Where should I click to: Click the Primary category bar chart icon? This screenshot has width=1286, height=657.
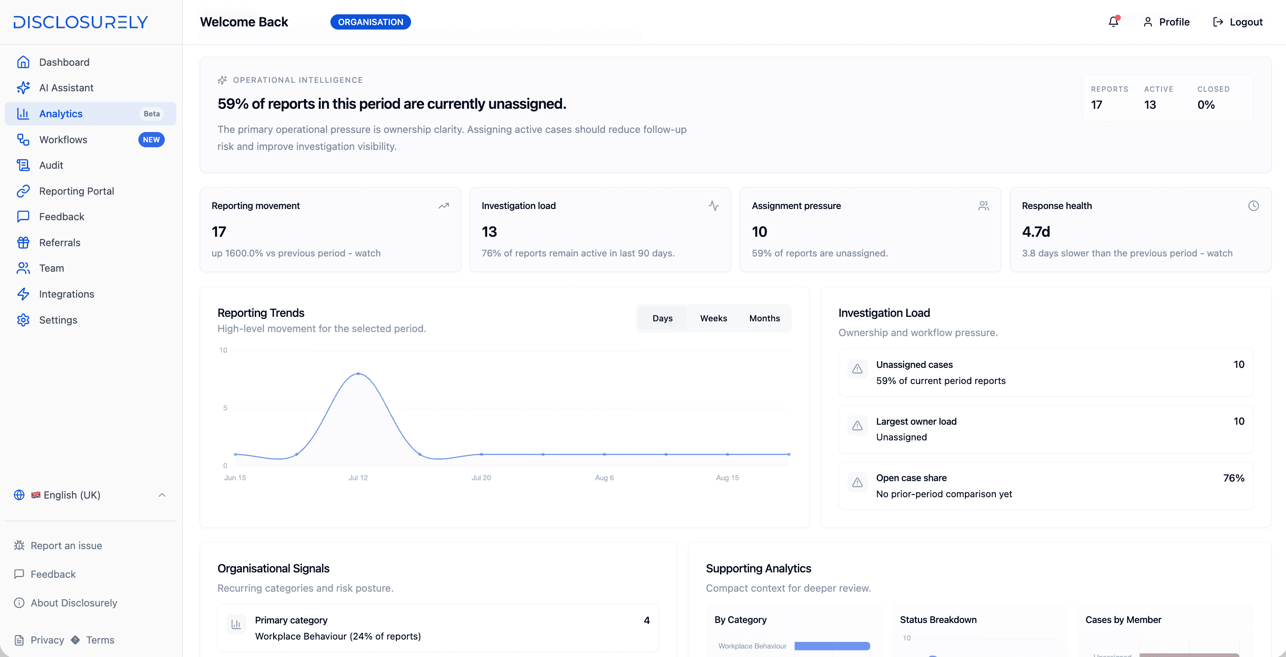tap(236, 625)
